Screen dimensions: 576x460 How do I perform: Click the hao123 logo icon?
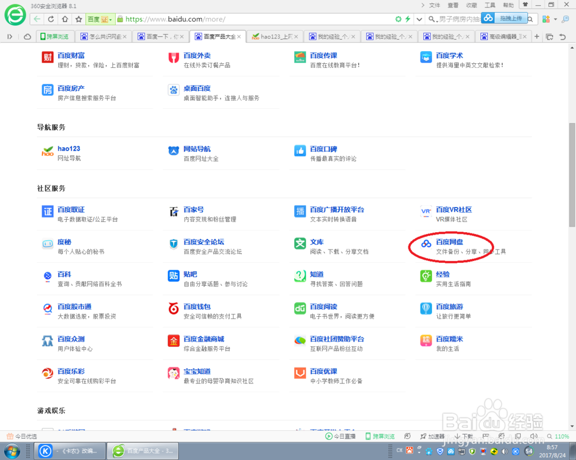pos(47,151)
